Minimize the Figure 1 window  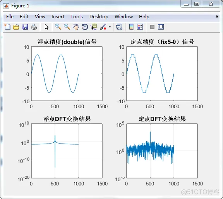tap(186, 4)
